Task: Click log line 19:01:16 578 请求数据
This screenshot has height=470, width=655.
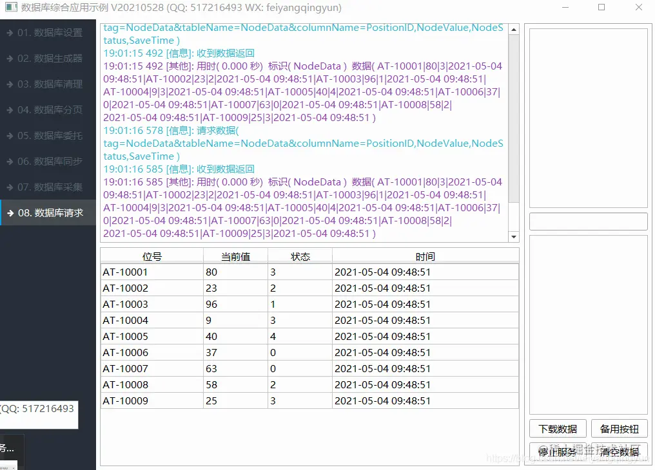Action: click(171, 131)
